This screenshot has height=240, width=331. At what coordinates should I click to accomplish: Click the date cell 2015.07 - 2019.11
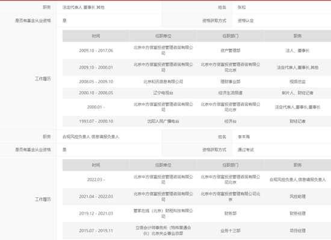pos(96,230)
